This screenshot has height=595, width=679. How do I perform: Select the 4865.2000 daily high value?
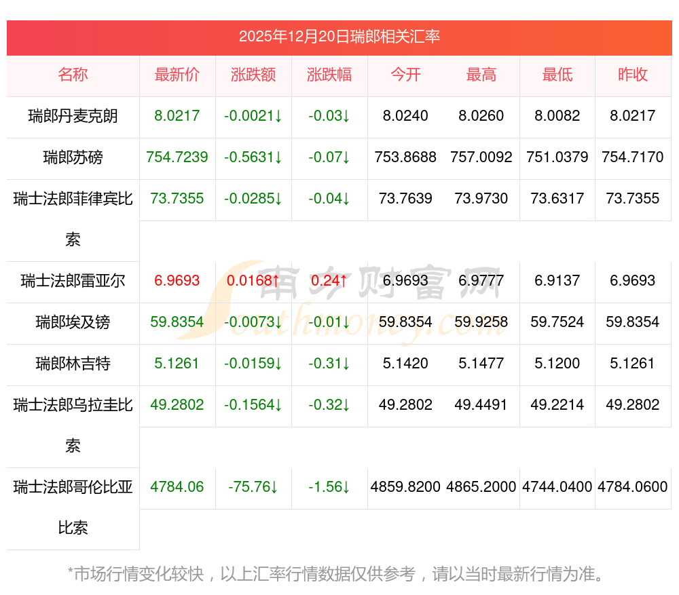pos(481,486)
